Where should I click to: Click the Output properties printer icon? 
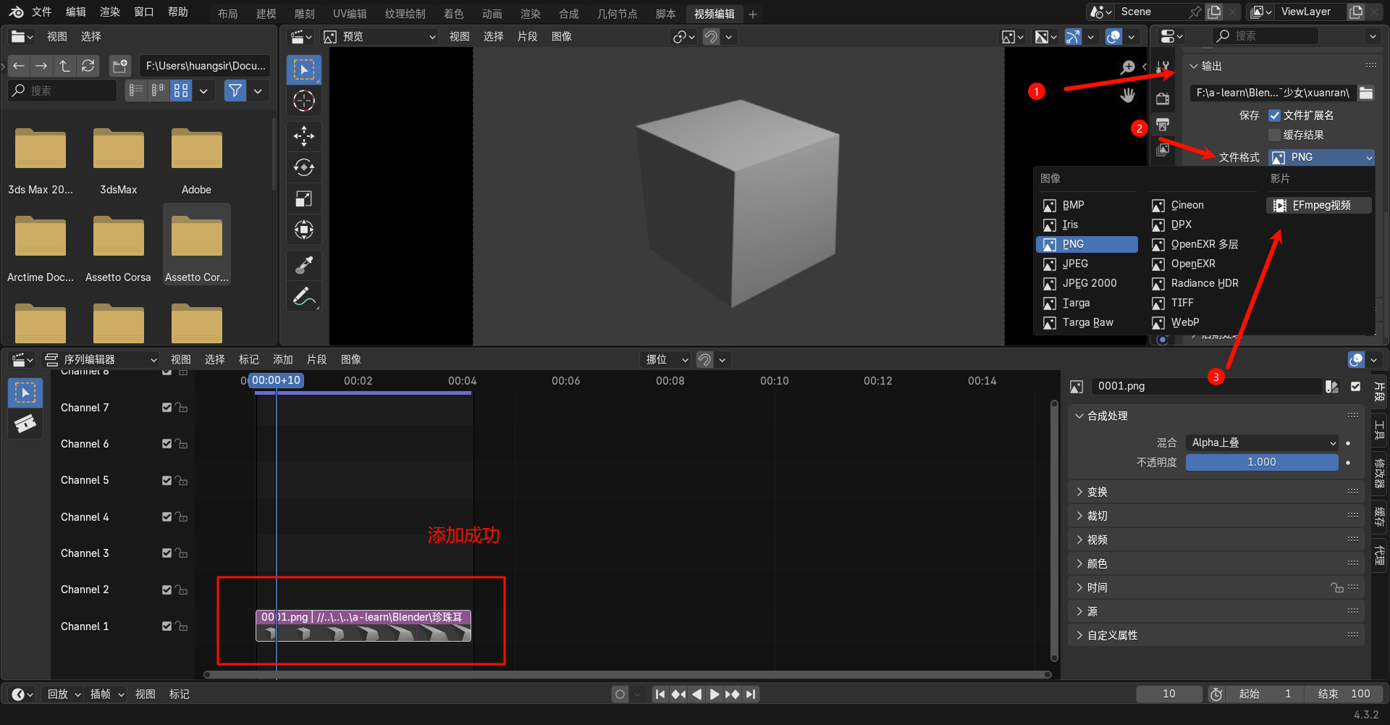coord(1163,125)
